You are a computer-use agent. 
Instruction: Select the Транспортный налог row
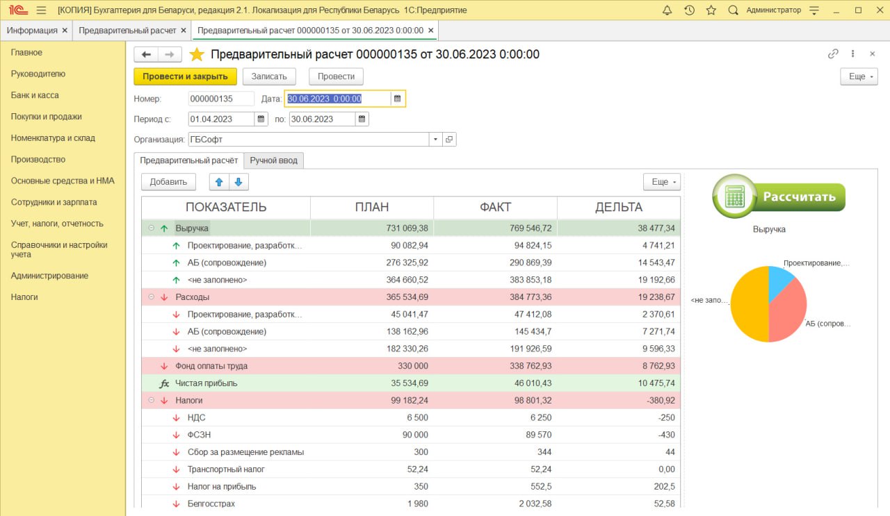pyautogui.click(x=411, y=469)
